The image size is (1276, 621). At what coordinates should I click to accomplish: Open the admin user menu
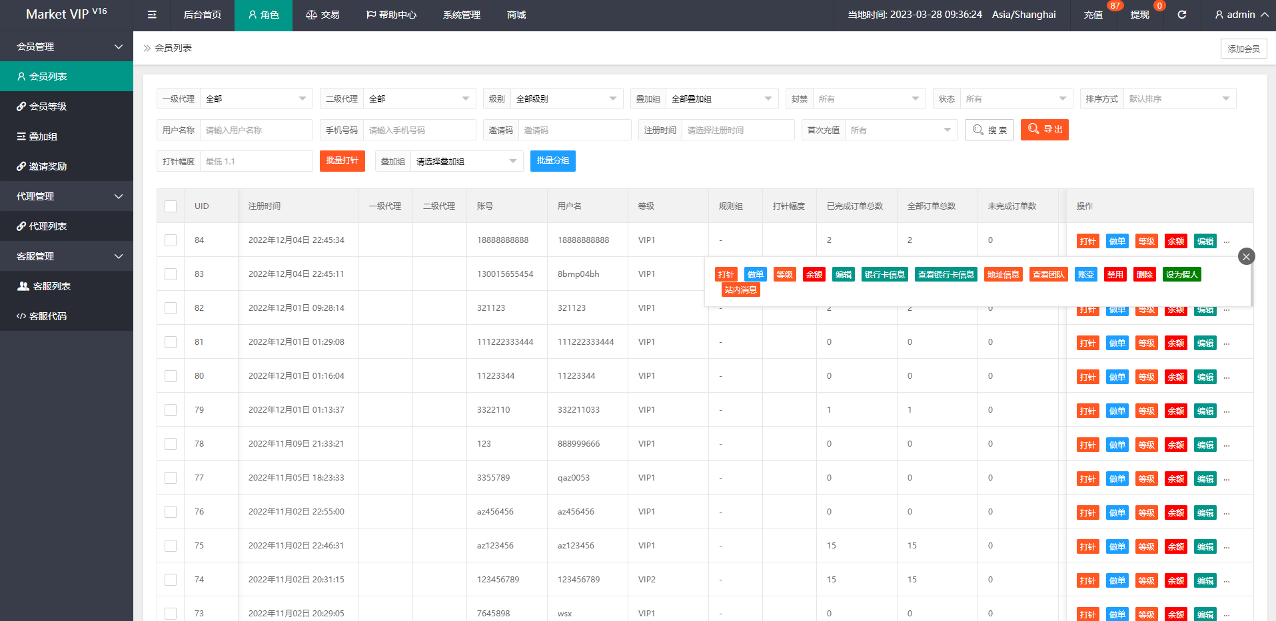[x=1241, y=15]
